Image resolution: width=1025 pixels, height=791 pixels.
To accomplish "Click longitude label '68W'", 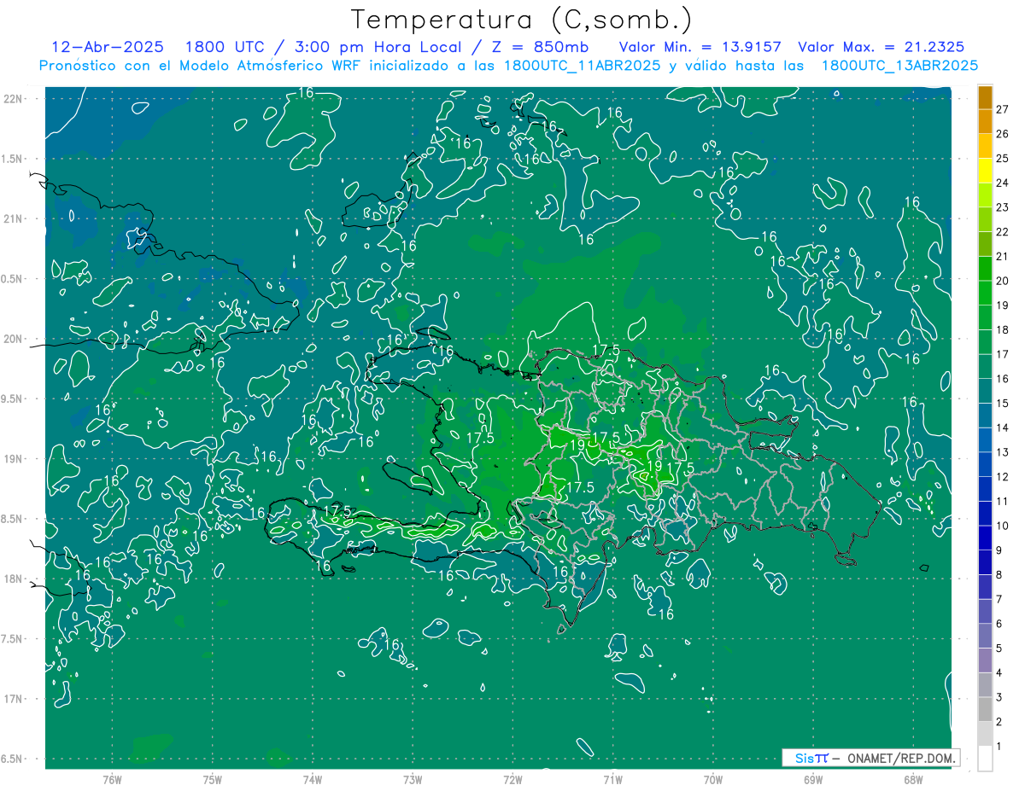I will coord(913,780).
